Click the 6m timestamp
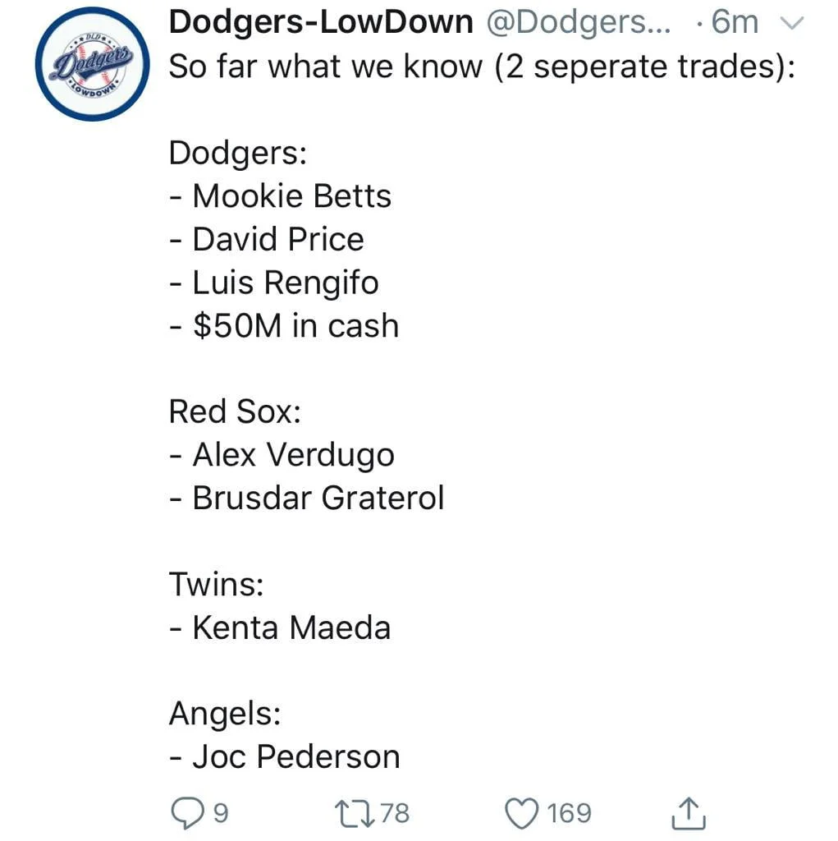Screen dimensions: 838x841 point(735,23)
